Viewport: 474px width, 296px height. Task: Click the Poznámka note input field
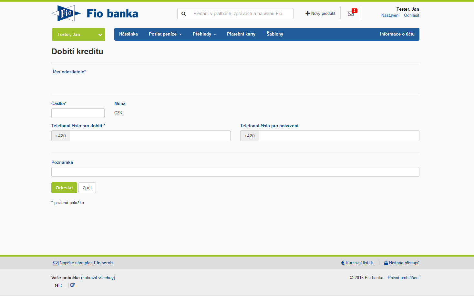click(x=235, y=172)
